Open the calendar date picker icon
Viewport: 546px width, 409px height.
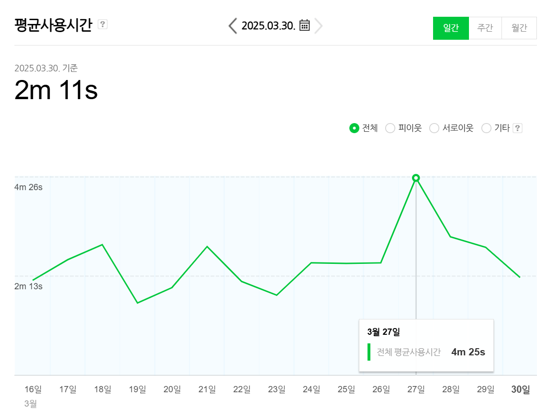tap(304, 25)
